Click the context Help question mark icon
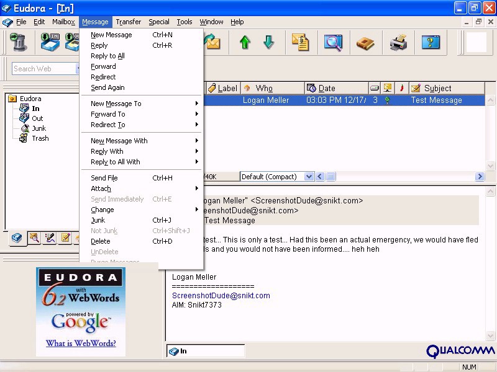This screenshot has height=372, width=497. pos(431,42)
